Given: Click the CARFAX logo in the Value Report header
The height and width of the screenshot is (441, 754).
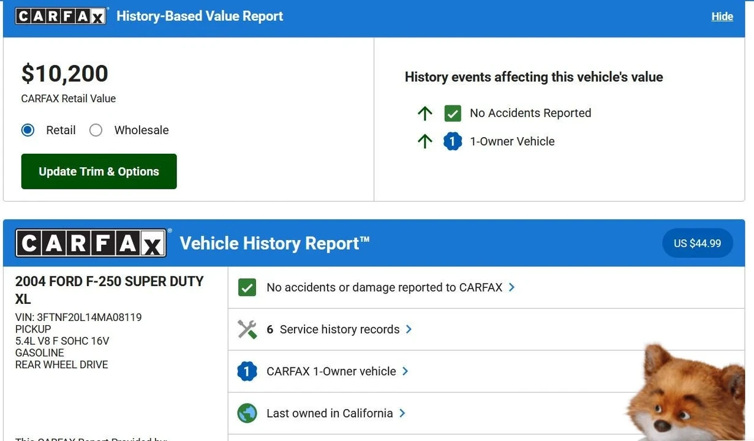Looking at the screenshot, I should [x=61, y=16].
